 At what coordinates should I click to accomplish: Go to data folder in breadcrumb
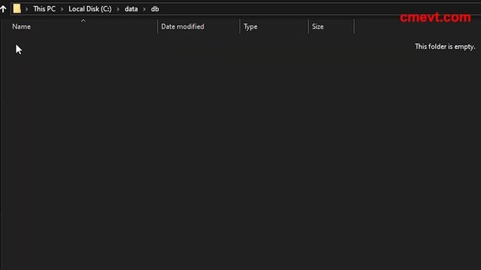[x=131, y=9]
